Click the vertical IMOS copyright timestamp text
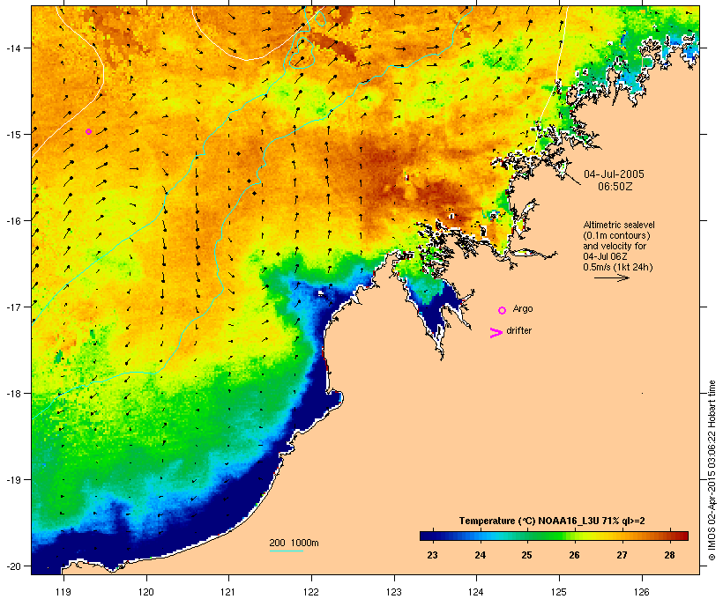 pyautogui.click(x=712, y=470)
